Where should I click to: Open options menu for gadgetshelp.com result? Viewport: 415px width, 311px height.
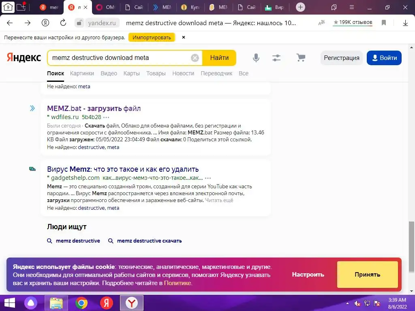tap(208, 178)
